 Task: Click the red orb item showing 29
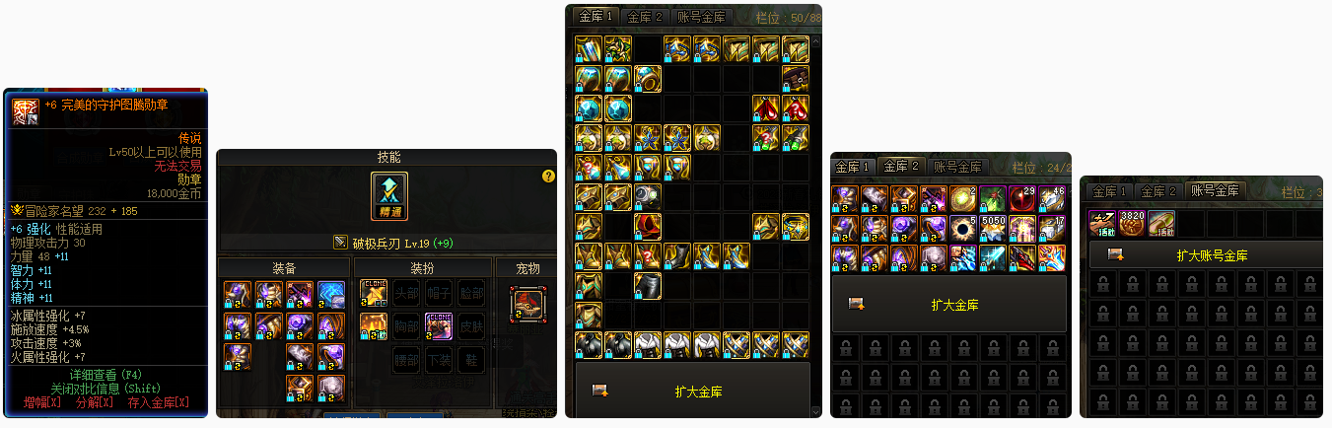click(1022, 199)
